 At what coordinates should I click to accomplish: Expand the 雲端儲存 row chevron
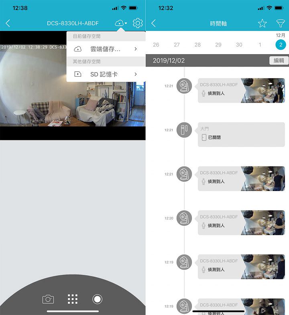tap(136, 49)
